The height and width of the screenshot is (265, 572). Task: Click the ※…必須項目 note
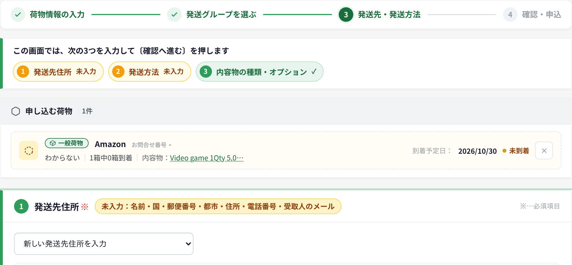tap(540, 206)
